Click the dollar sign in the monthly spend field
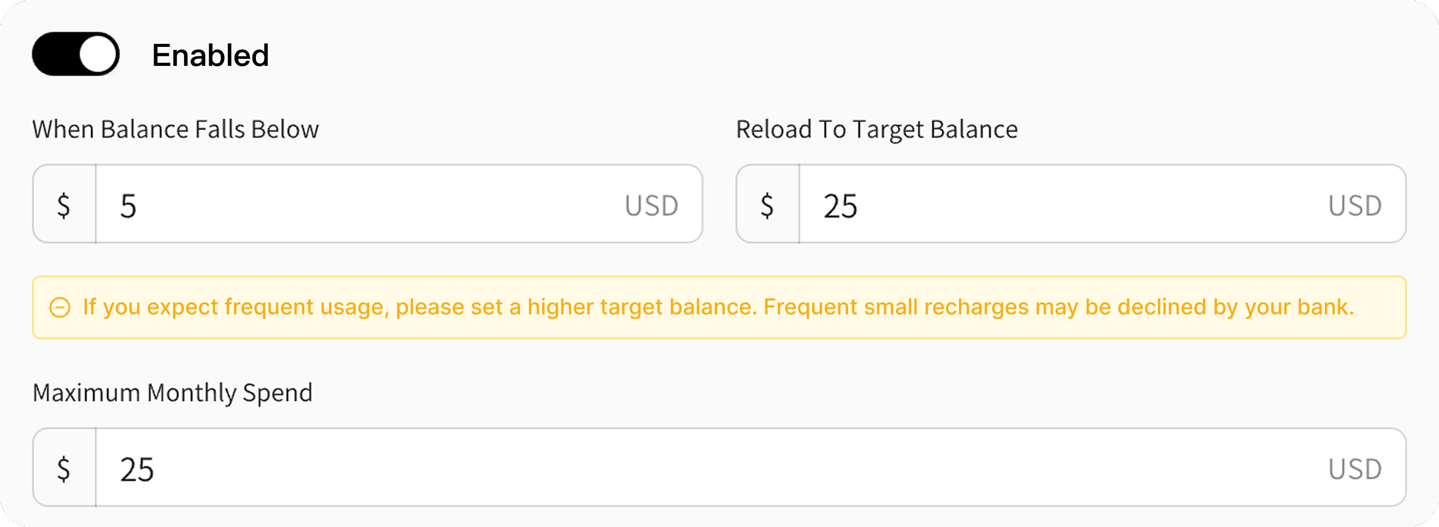 coord(64,469)
